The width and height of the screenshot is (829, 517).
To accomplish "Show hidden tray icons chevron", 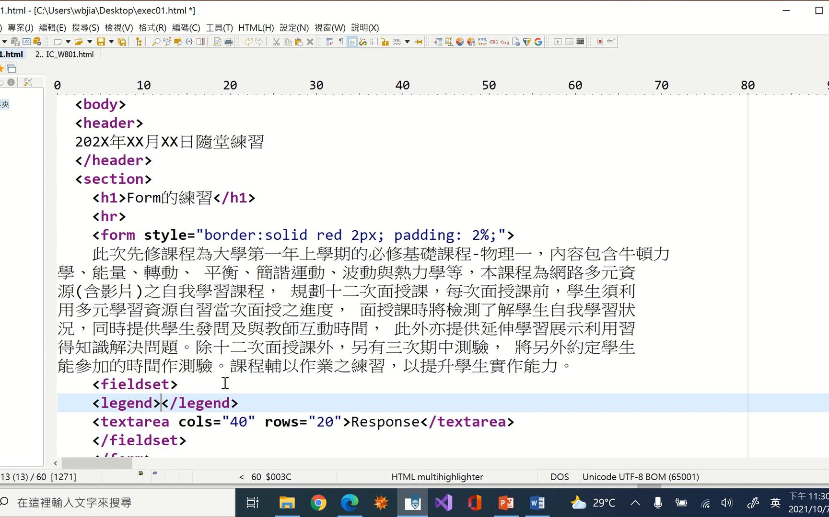I will 635,503.
